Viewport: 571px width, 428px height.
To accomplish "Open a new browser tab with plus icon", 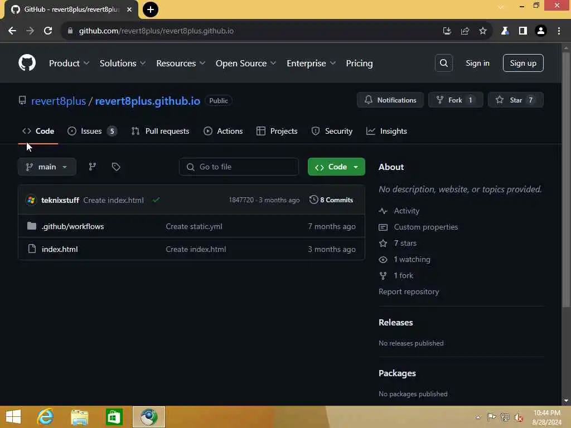I will [150, 9].
